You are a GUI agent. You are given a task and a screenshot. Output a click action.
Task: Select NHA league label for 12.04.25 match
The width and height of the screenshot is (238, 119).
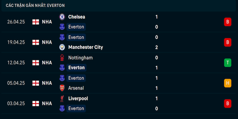[47, 63]
